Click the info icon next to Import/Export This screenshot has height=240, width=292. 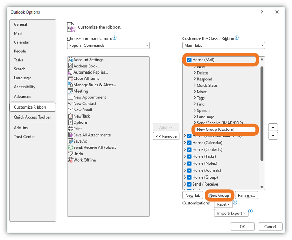point(251,211)
